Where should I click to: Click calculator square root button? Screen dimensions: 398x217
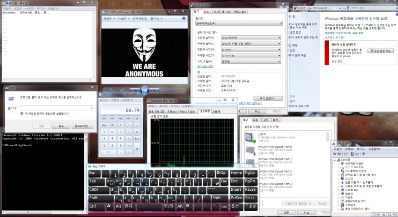tap(137, 125)
